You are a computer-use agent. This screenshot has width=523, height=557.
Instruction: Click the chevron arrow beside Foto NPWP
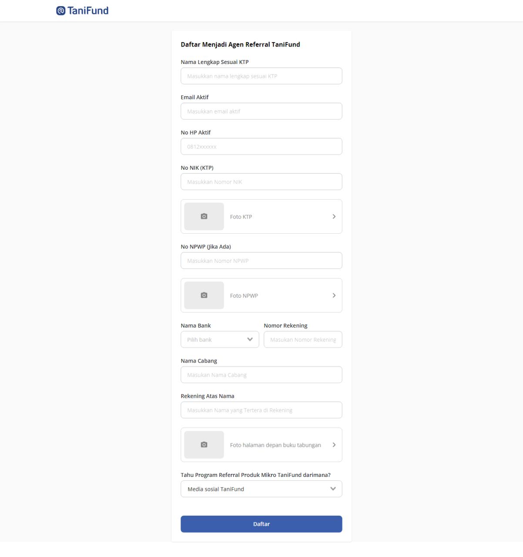[x=334, y=295]
